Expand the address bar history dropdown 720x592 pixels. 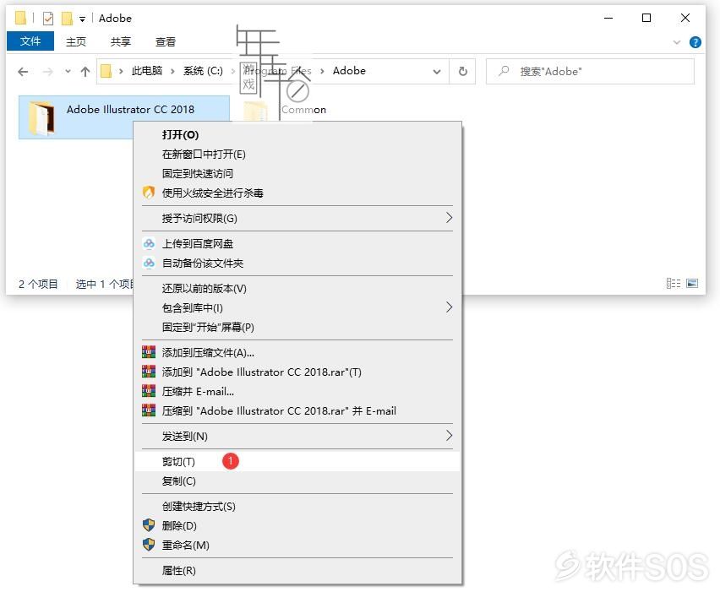pos(437,72)
